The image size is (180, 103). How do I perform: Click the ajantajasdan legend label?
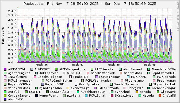click(51, 88)
